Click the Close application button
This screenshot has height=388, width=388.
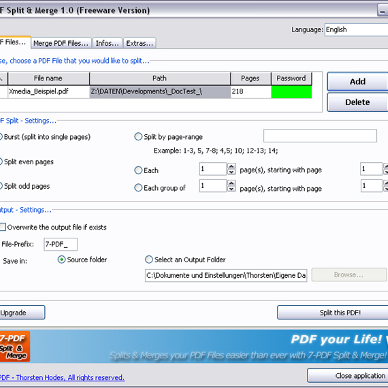point(348,376)
